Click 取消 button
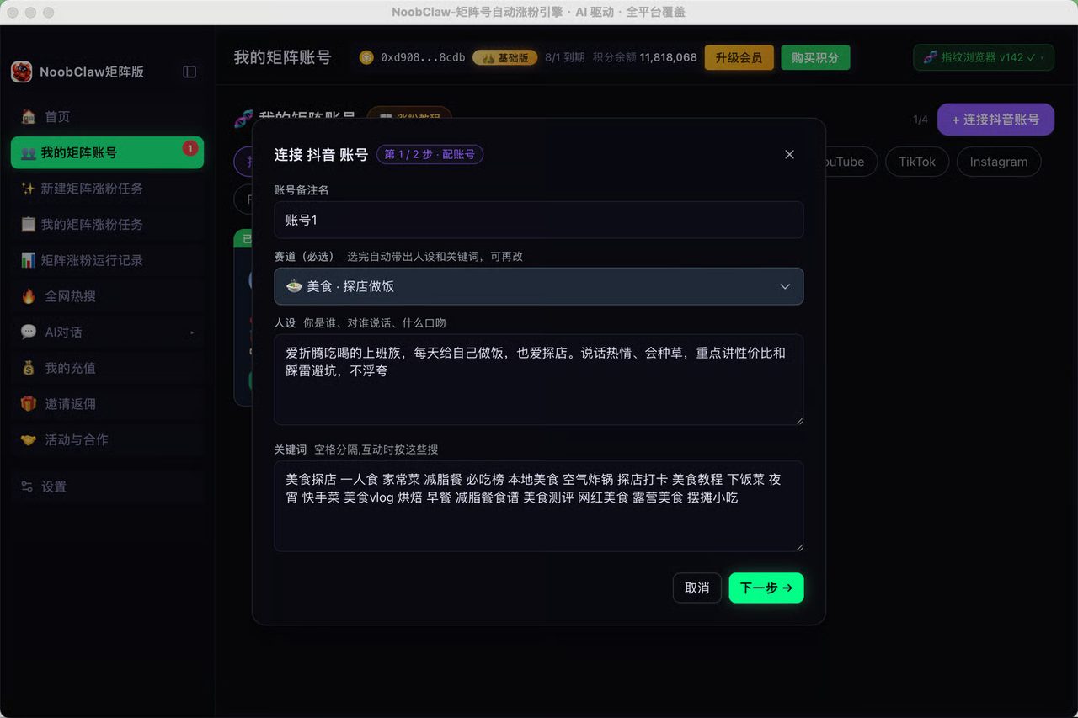 [697, 588]
